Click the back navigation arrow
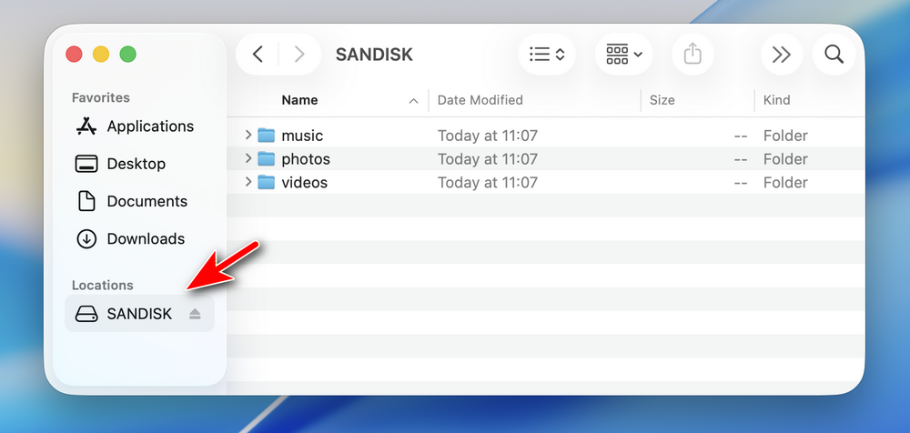 pyautogui.click(x=258, y=55)
